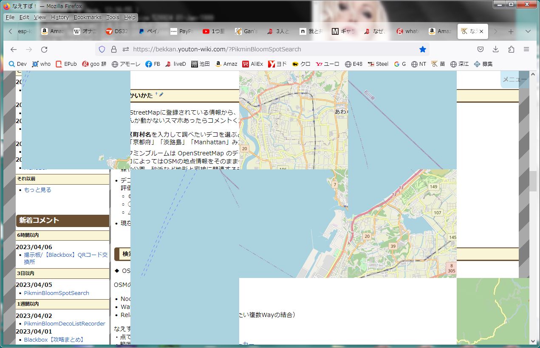Open the PikminBloomDecoListRecorder link
Screen dimensions: 540x348
(64, 323)
